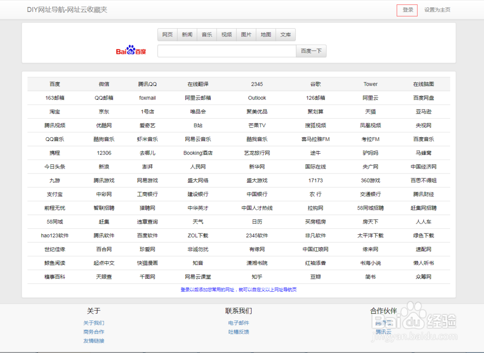Open the 中国经济网 link
The image size is (484, 353).
pyautogui.click(x=423, y=167)
